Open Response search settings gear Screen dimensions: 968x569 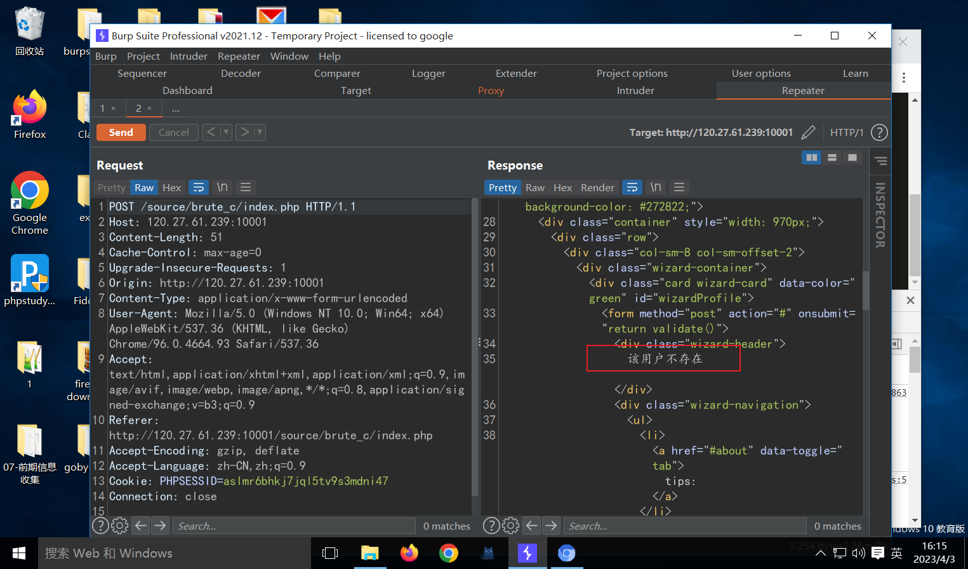click(x=511, y=525)
